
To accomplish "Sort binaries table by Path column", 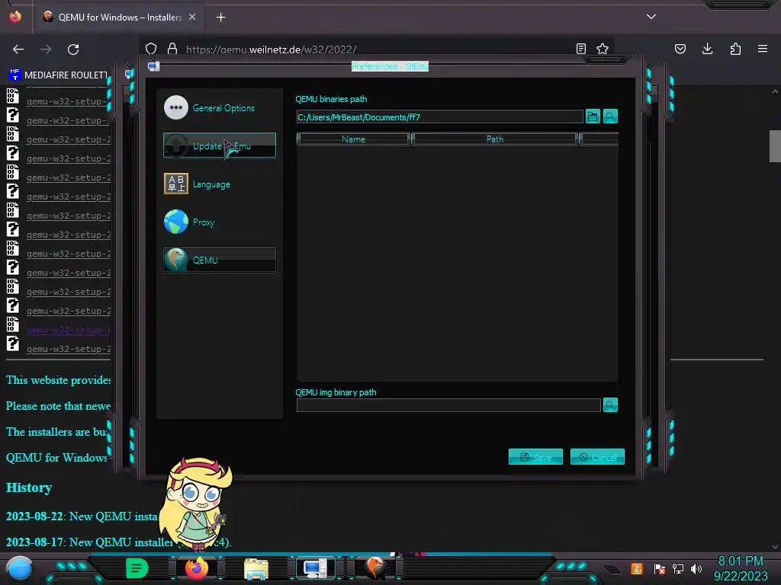I will click(x=494, y=139).
